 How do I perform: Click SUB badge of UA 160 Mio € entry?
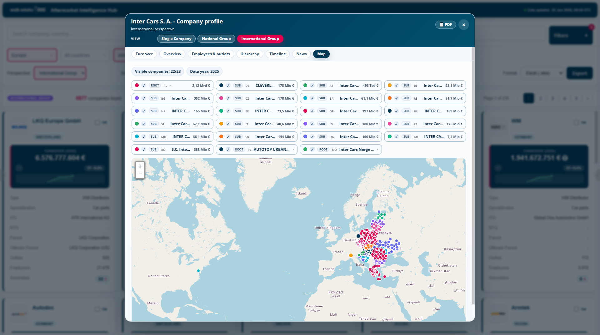tap(322, 137)
